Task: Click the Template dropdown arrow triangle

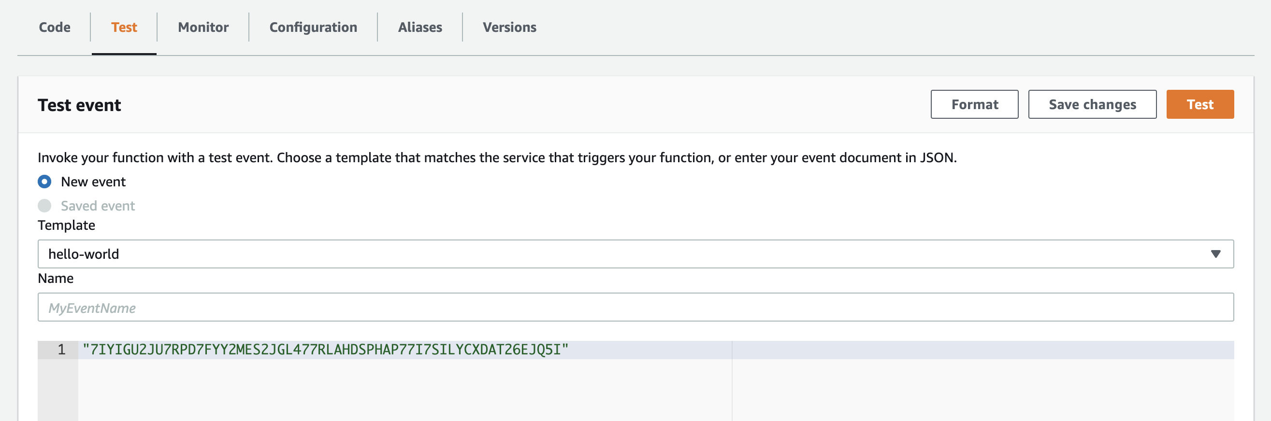Action: point(1215,254)
